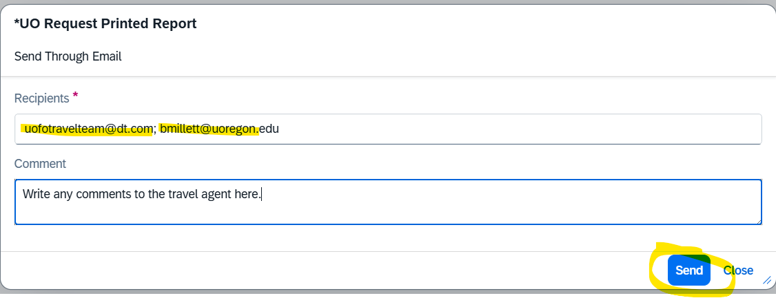Click the ".edu" ending of second recipient
The height and width of the screenshot is (298, 776).
click(269, 129)
